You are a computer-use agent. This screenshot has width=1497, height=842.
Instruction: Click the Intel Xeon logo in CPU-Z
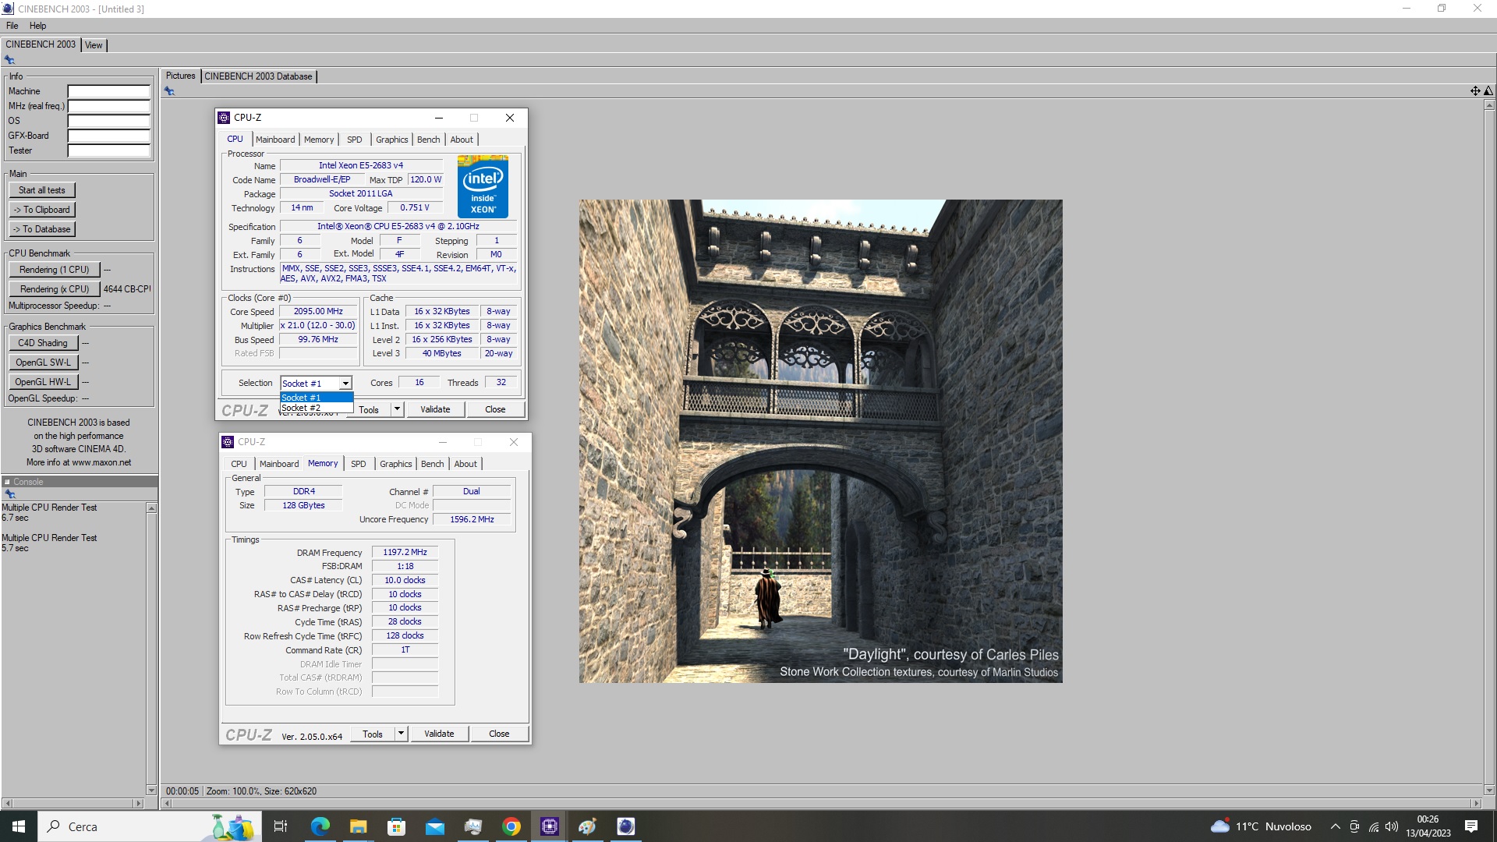[483, 186]
